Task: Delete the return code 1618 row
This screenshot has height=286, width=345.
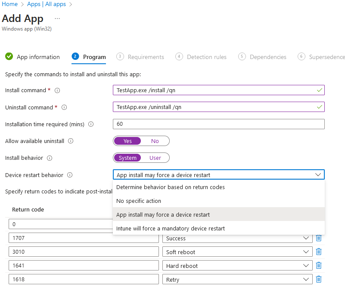Action: 319,279
